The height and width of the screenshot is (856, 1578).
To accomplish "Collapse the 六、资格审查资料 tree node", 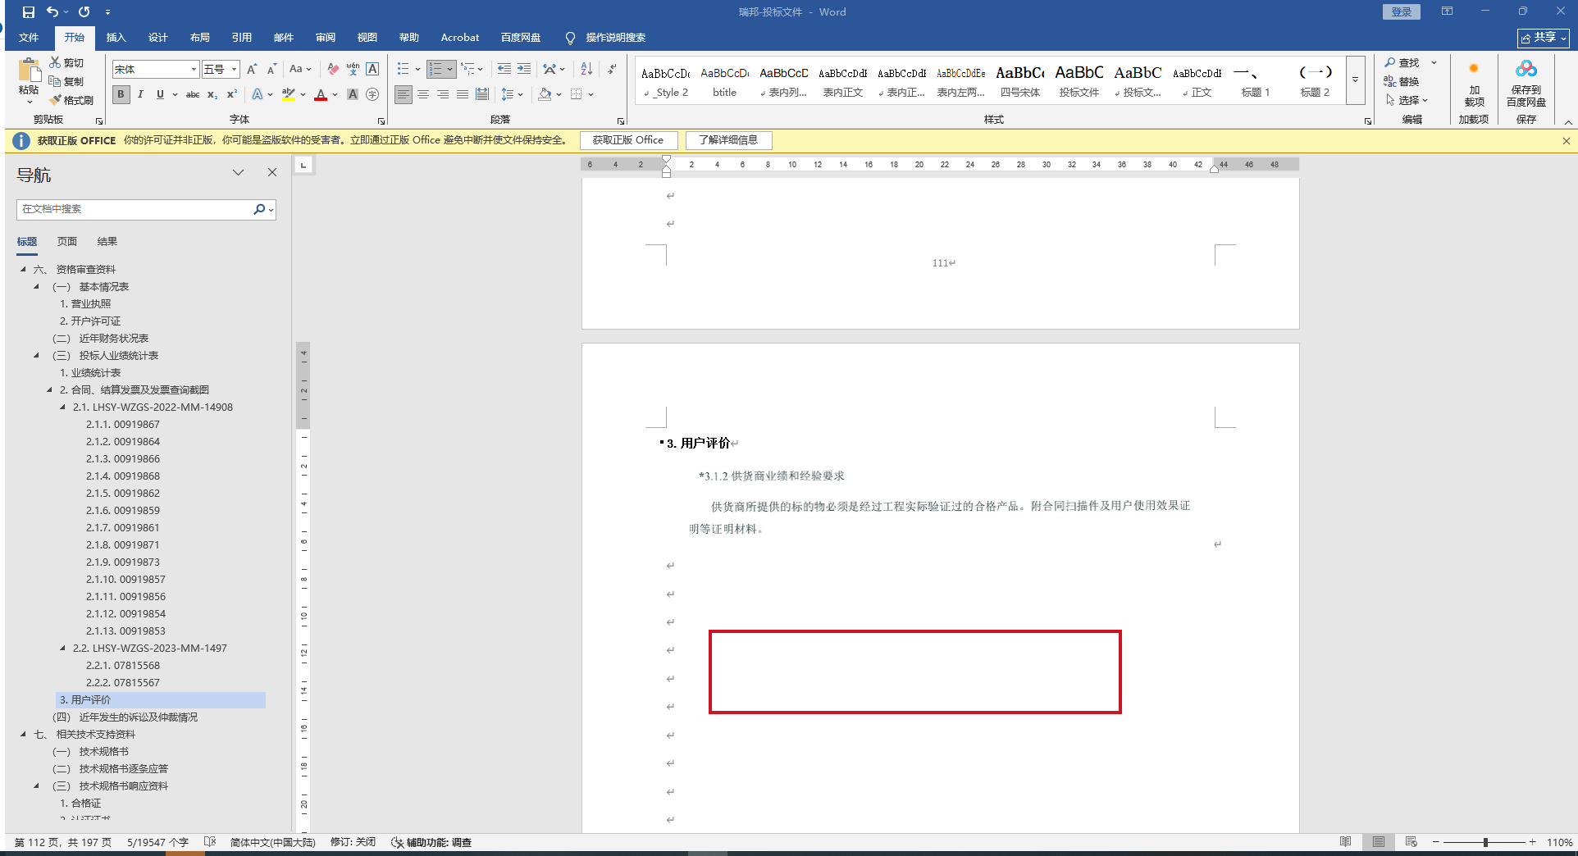I will point(23,269).
